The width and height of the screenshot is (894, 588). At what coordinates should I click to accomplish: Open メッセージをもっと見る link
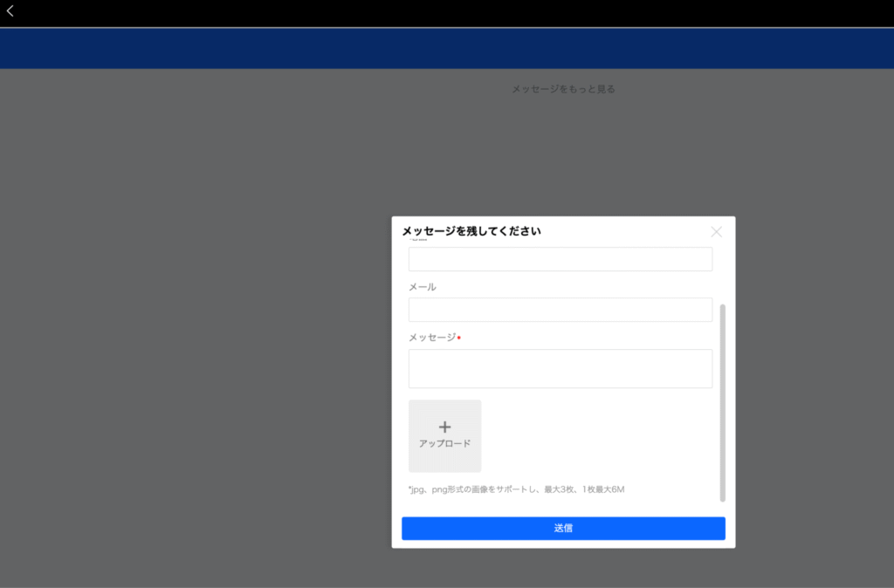pos(563,89)
